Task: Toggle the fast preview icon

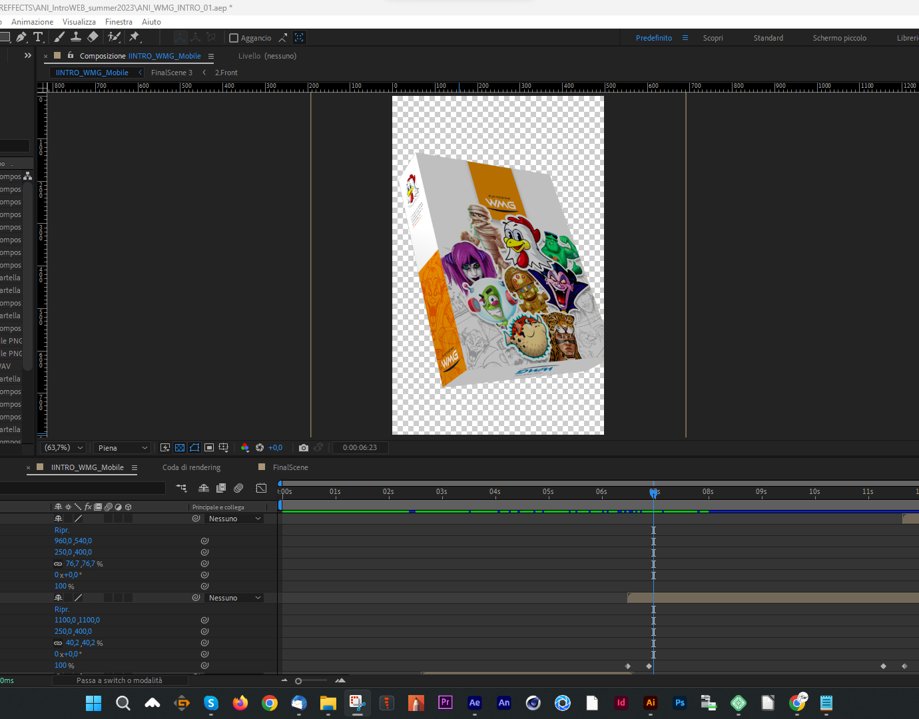Action: pyautogui.click(x=165, y=447)
